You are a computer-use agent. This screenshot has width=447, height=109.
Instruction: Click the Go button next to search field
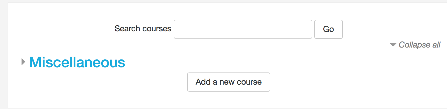click(x=329, y=29)
